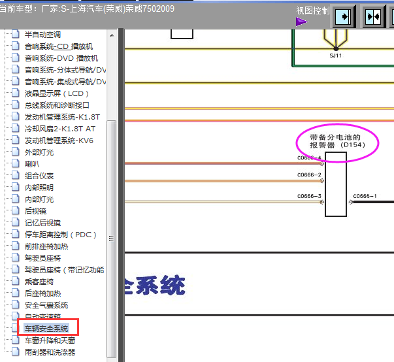Image resolution: width=394 pixels, height=362 pixels.
Task: Select 内部灯光 in the tree
Action: click(39, 199)
